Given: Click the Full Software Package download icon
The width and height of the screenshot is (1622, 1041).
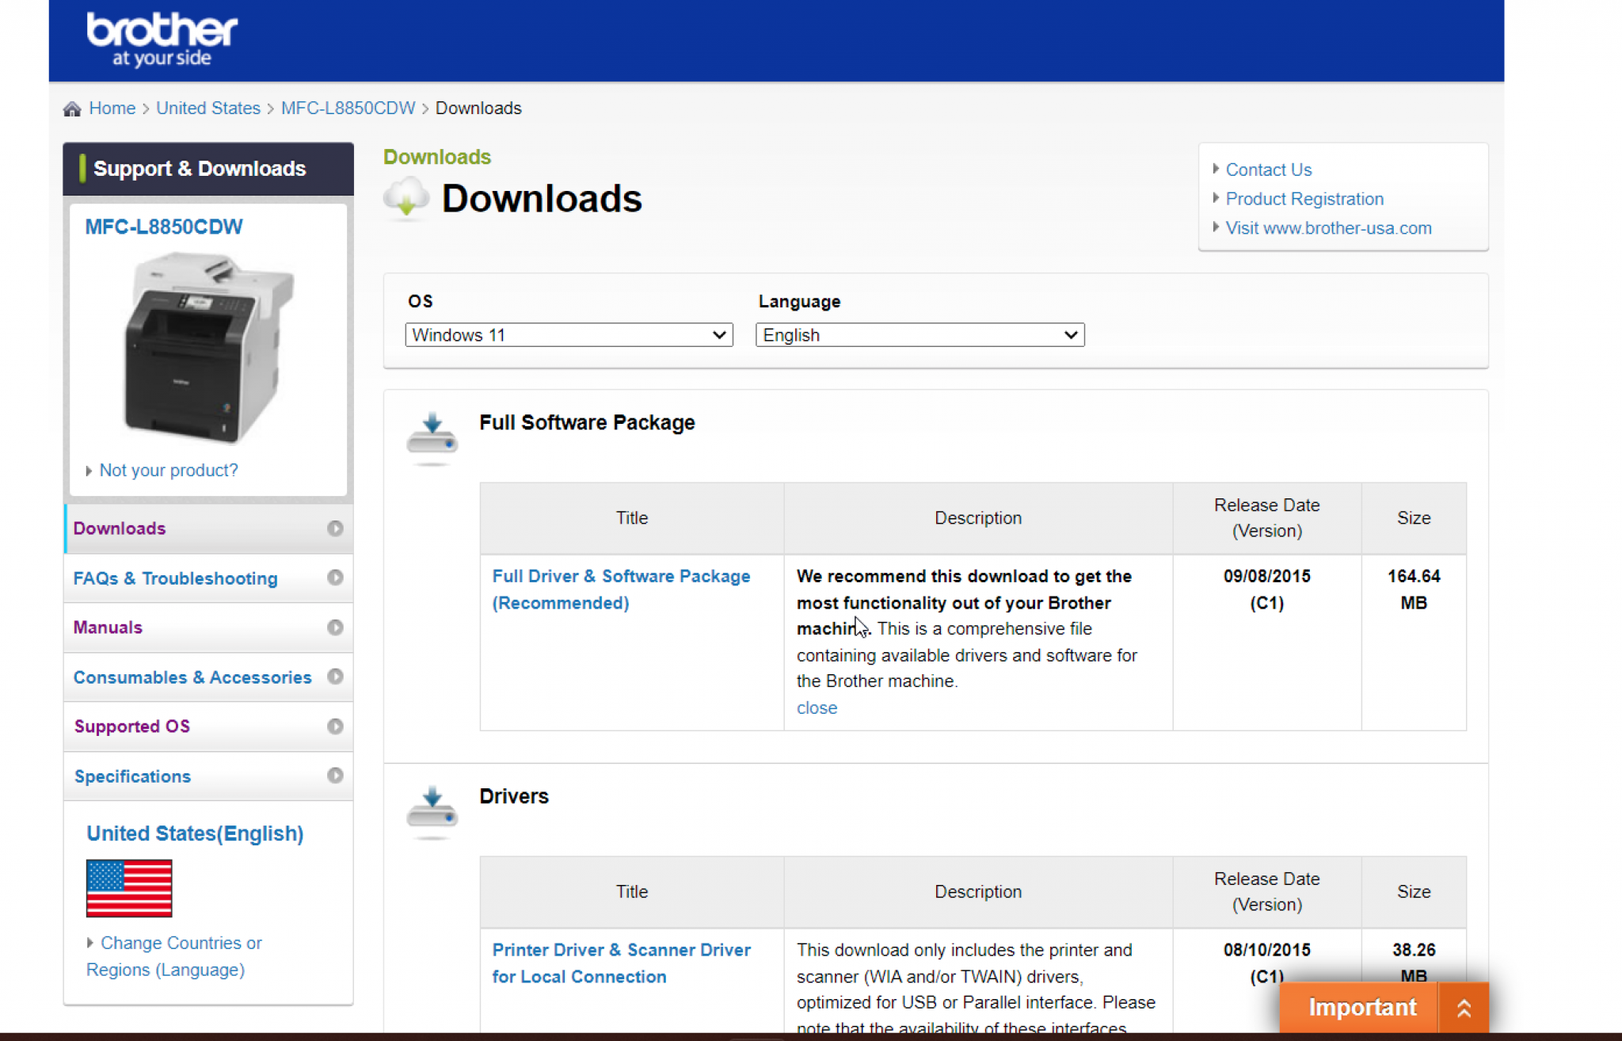Looking at the screenshot, I should pyautogui.click(x=432, y=434).
